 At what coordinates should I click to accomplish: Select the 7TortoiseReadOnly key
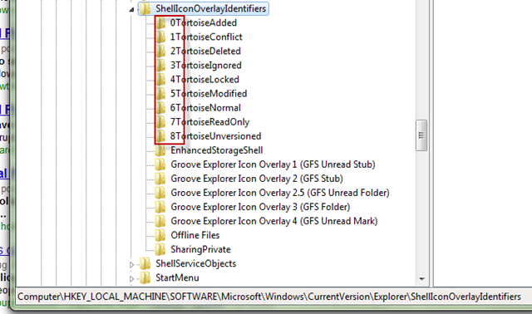click(209, 122)
